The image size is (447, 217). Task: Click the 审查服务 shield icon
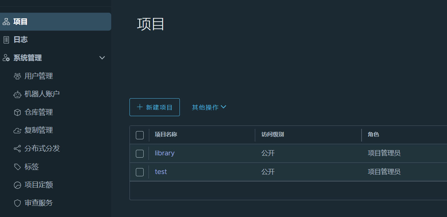point(18,203)
